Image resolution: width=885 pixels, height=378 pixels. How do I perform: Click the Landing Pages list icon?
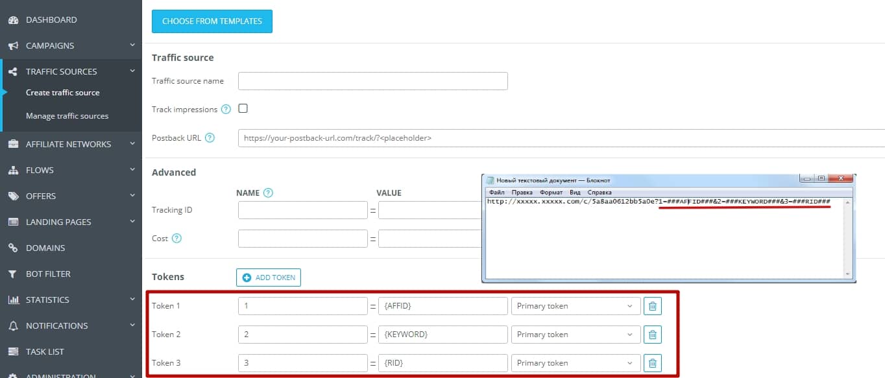pos(12,222)
